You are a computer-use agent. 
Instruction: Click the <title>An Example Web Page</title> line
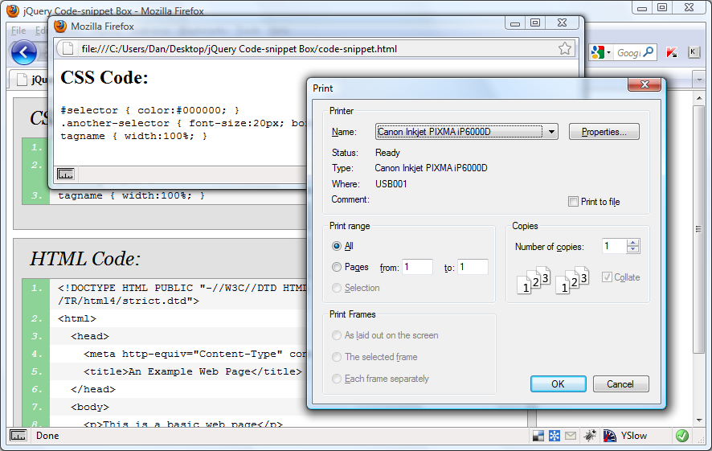[x=193, y=371]
